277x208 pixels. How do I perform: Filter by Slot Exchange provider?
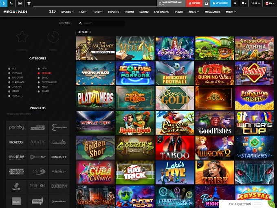pos(37,127)
